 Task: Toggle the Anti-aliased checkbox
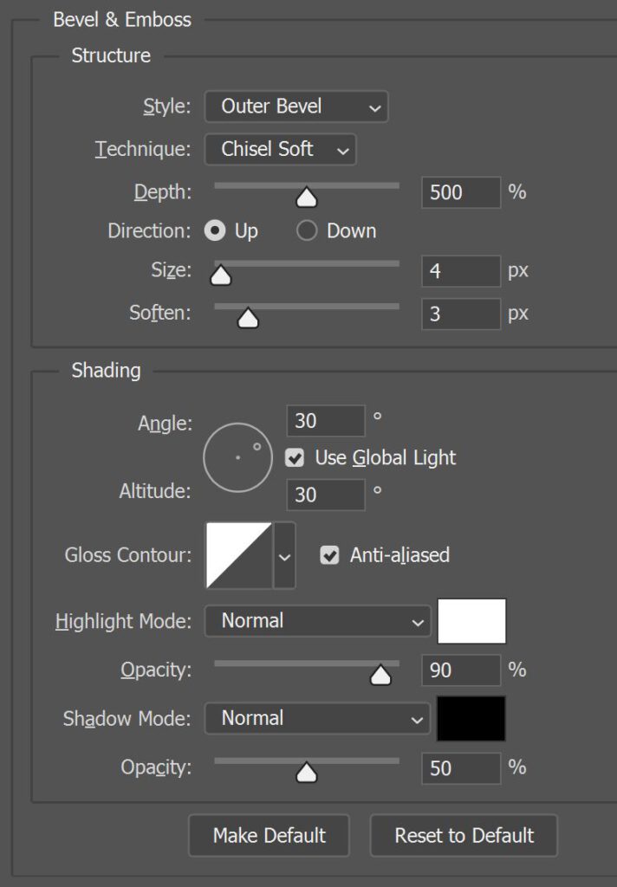tap(329, 555)
